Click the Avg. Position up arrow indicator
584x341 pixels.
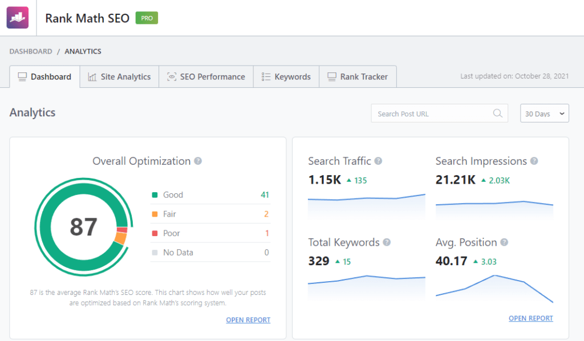(476, 262)
